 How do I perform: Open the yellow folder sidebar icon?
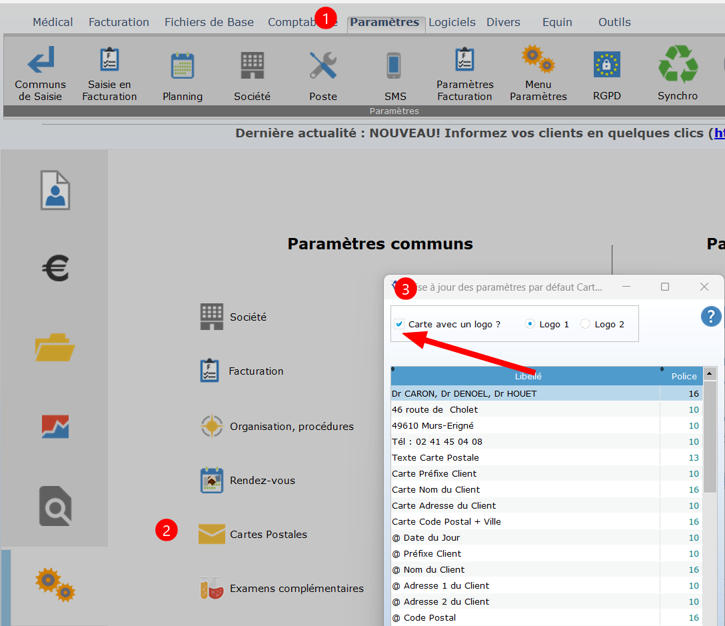55,347
